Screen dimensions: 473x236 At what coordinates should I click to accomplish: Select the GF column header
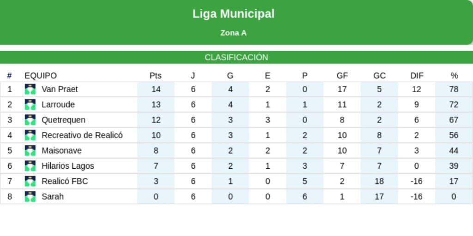click(x=342, y=76)
